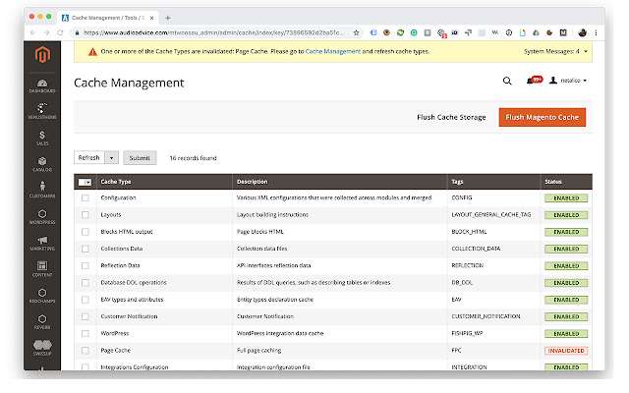
Task: Bookmark this page with the star icon
Action: [356, 32]
